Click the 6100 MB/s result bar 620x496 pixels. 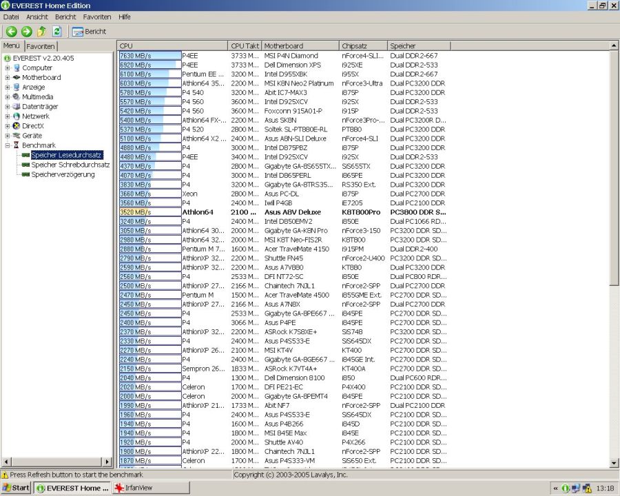(150, 74)
